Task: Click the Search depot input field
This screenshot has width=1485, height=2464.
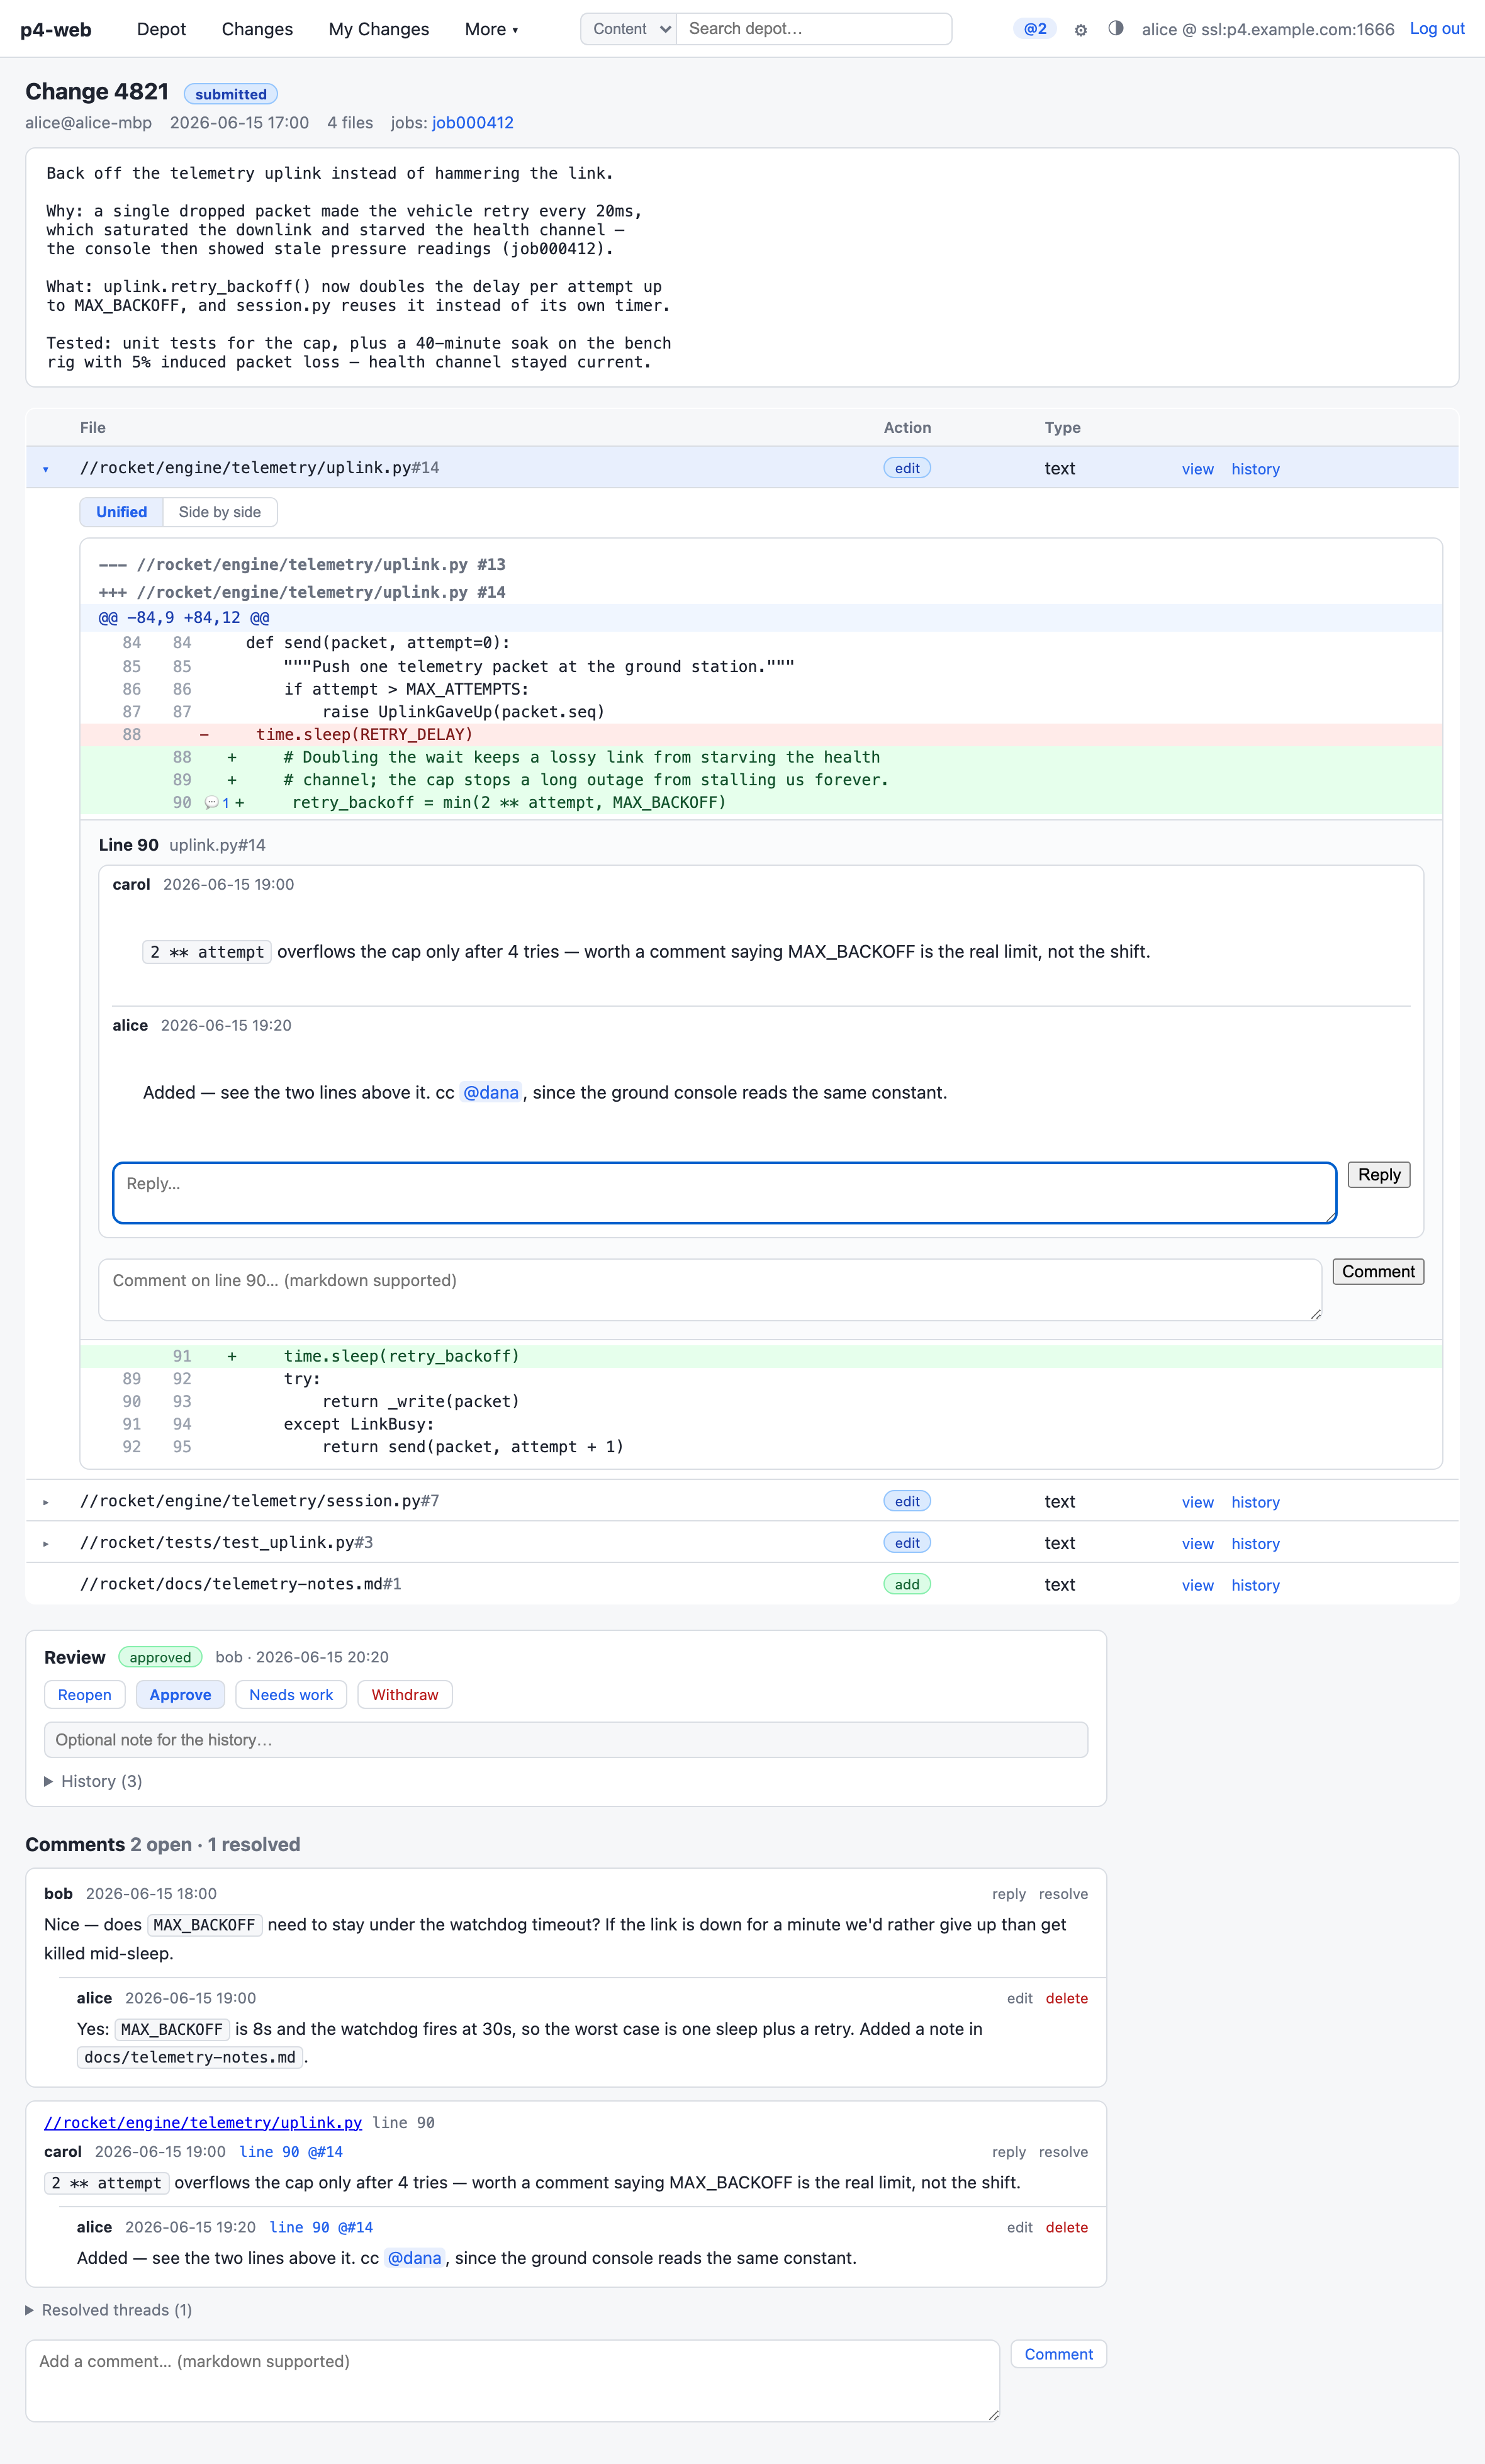Action: point(814,29)
